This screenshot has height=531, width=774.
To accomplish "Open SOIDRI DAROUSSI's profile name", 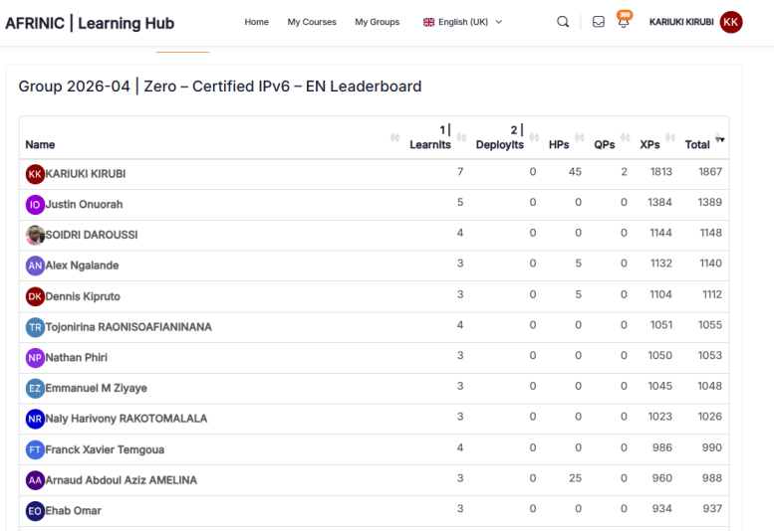I will pyautogui.click(x=92, y=235).
